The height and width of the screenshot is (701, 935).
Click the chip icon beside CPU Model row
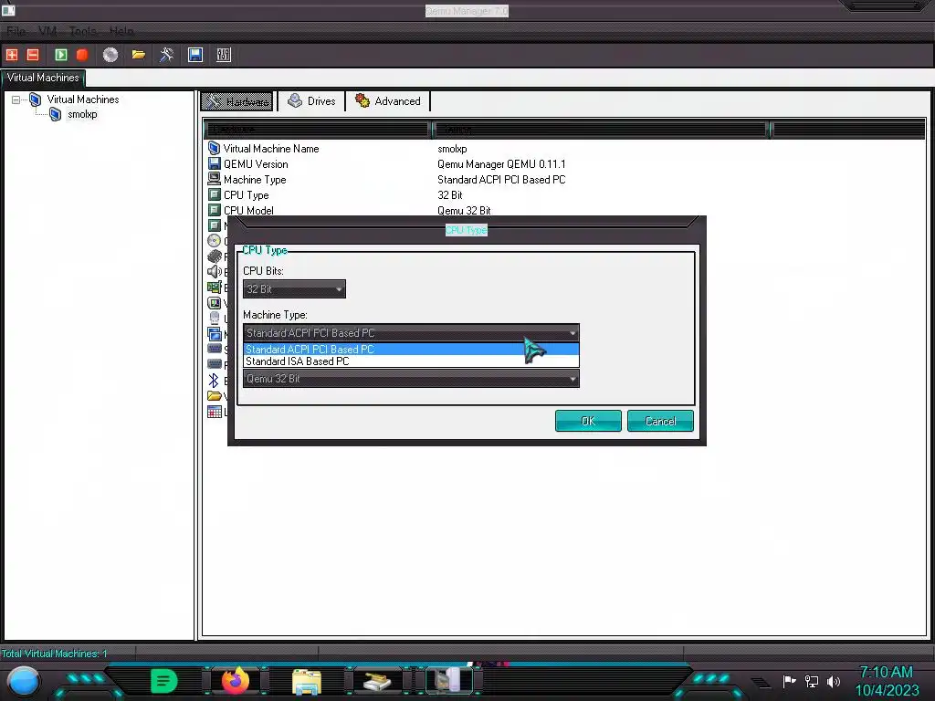pyautogui.click(x=214, y=210)
